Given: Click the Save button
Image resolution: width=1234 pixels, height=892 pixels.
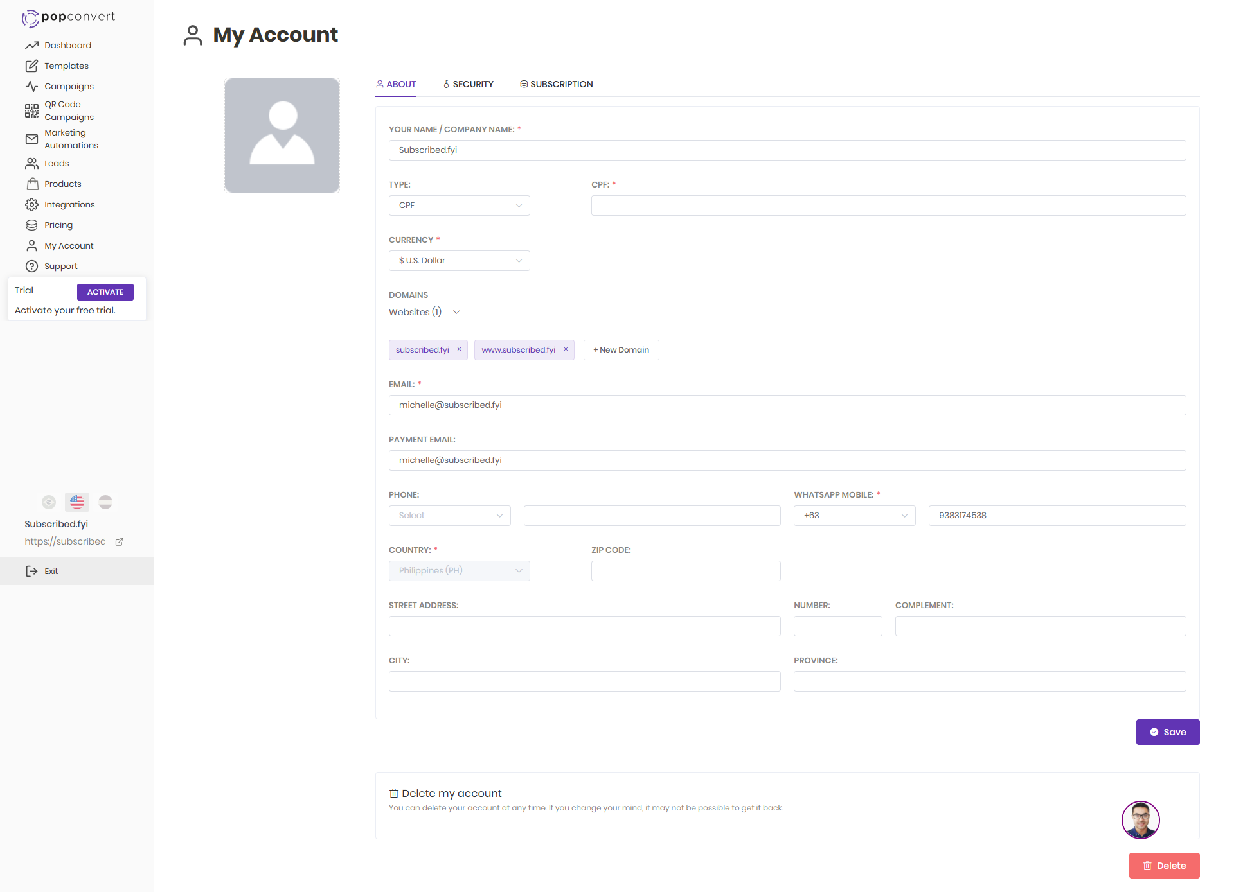Looking at the screenshot, I should [x=1167, y=732].
